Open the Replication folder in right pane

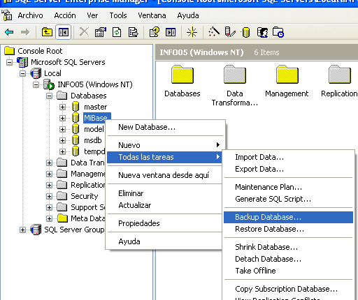(x=340, y=75)
